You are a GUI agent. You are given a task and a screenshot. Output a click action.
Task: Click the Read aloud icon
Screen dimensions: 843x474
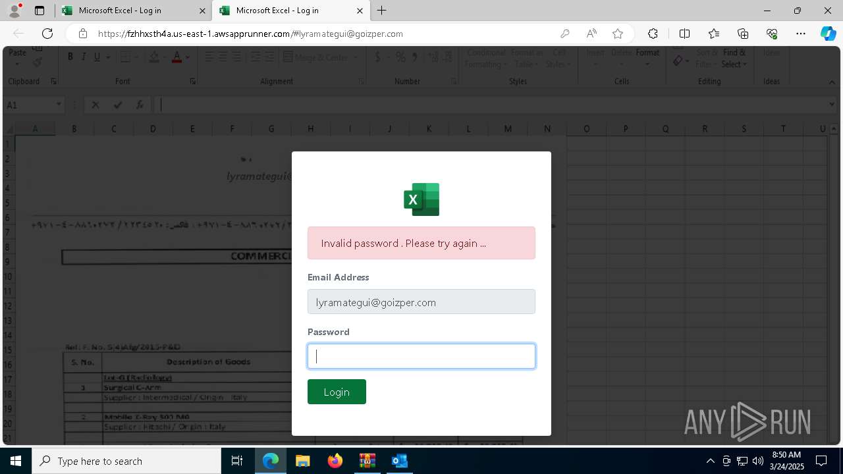coord(591,34)
